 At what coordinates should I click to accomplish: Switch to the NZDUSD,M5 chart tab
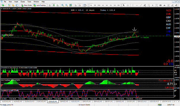[x=75, y=101]
